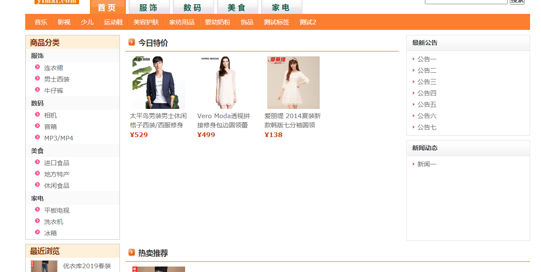Click the pink bullet icon beside 休闲食品
Viewport: 541px width, 272px height.
pyautogui.click(x=37, y=185)
